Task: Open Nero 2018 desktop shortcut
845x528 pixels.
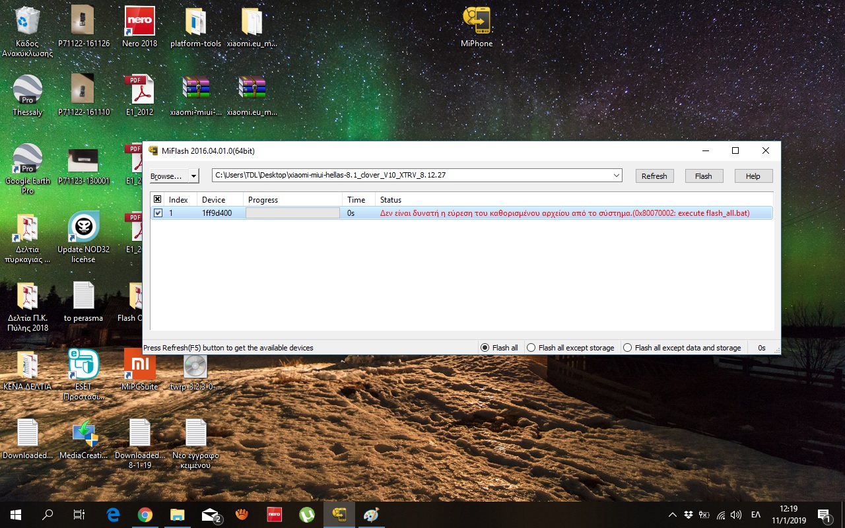Action: tap(140, 22)
